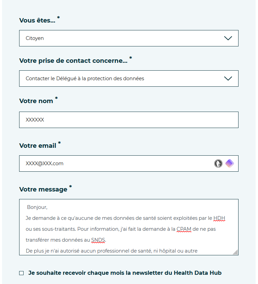Click the purple diamond icon in email field

[x=230, y=164]
